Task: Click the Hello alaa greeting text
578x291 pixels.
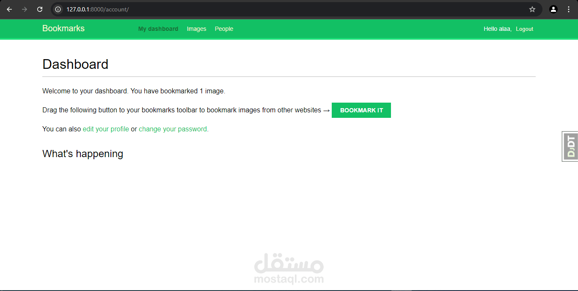Action: pyautogui.click(x=498, y=29)
